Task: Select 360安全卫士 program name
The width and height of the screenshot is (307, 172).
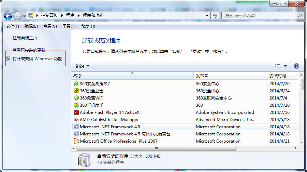Action: point(91,91)
